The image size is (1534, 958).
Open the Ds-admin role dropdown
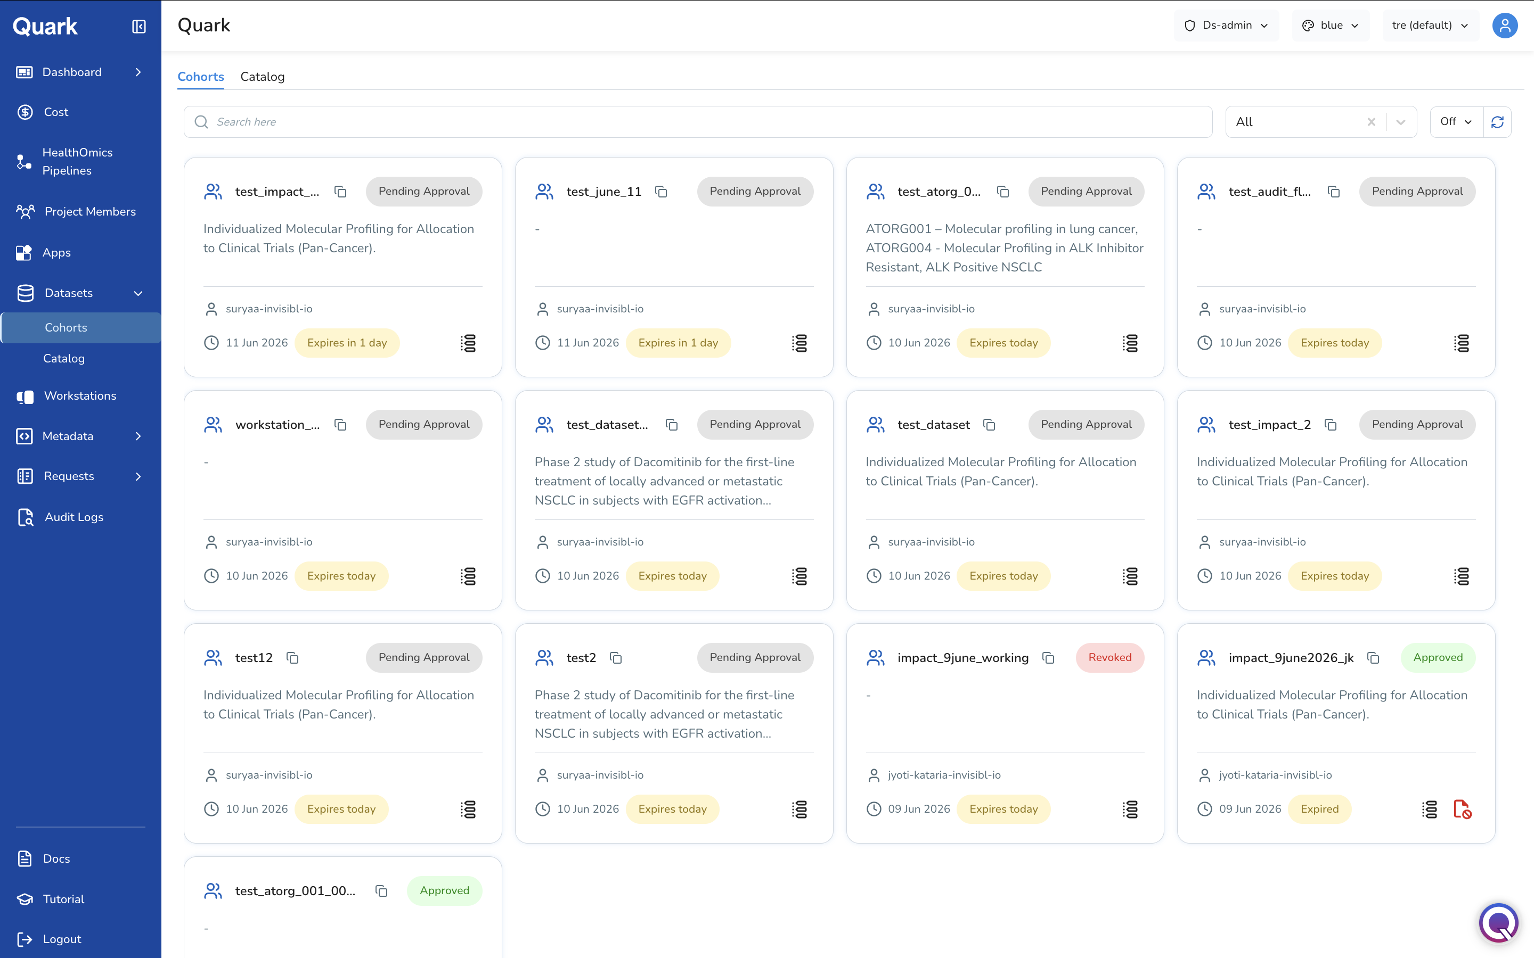(x=1227, y=26)
